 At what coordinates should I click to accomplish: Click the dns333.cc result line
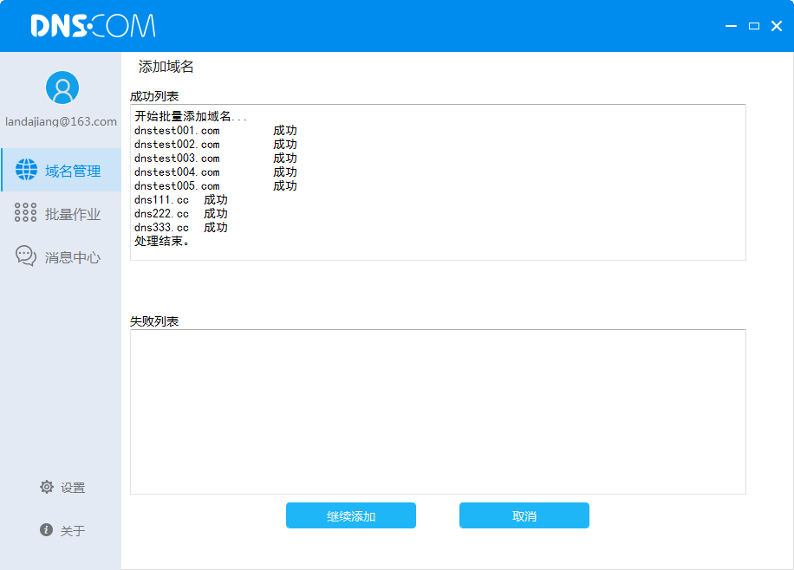pos(180,228)
